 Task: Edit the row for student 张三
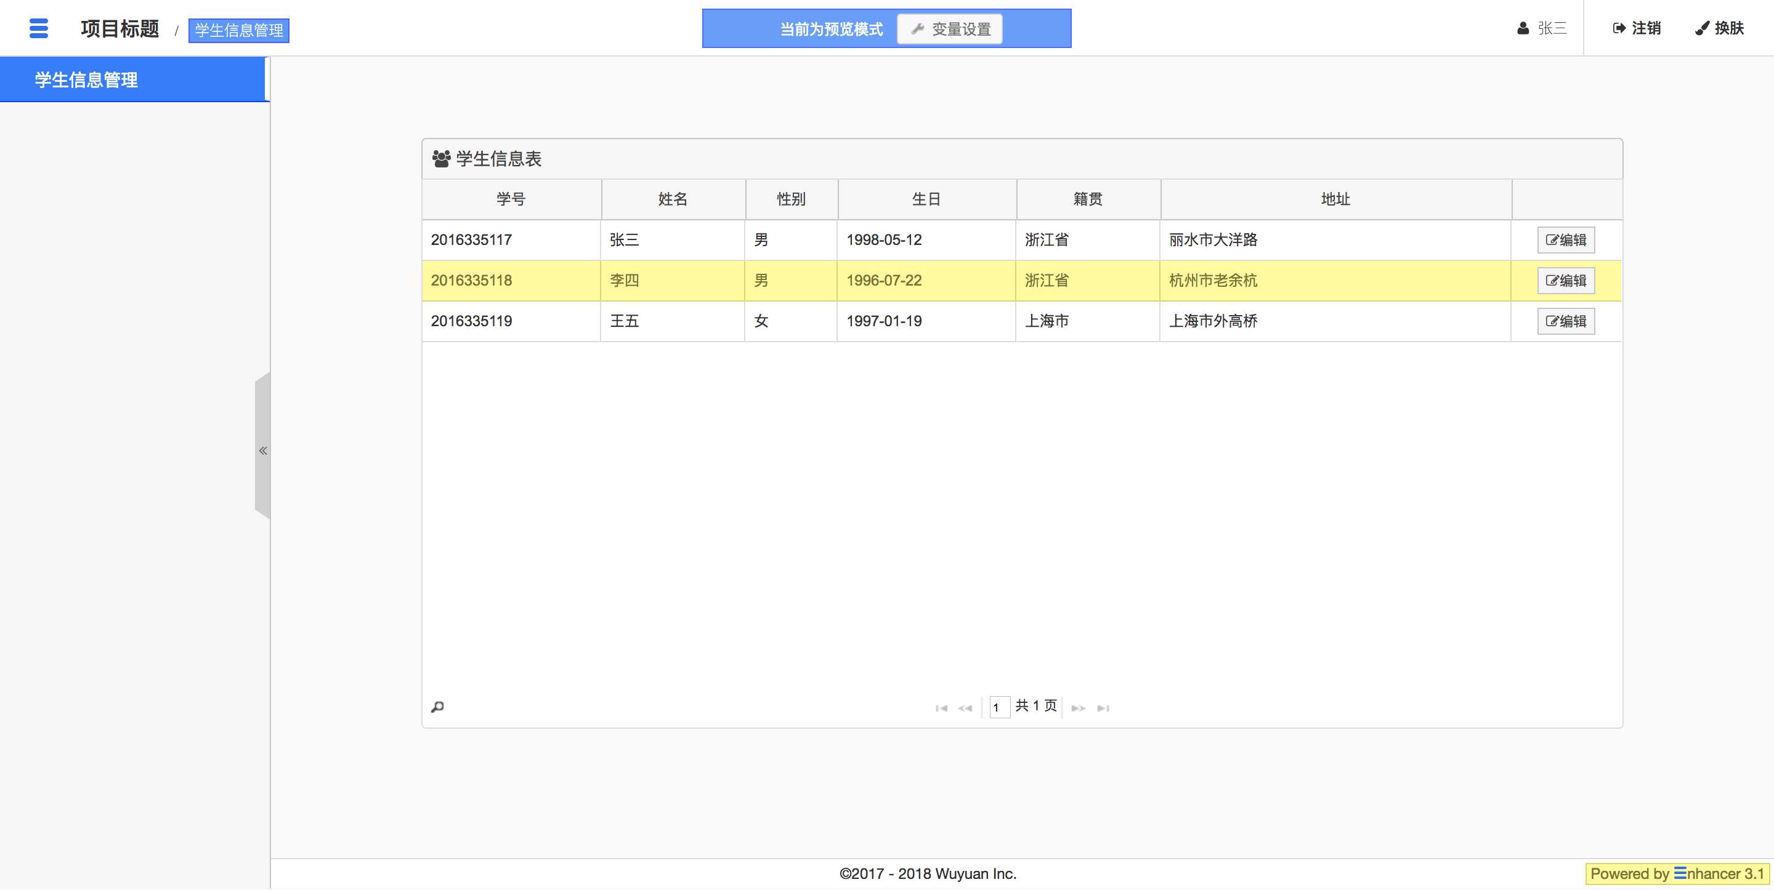[x=1565, y=239]
